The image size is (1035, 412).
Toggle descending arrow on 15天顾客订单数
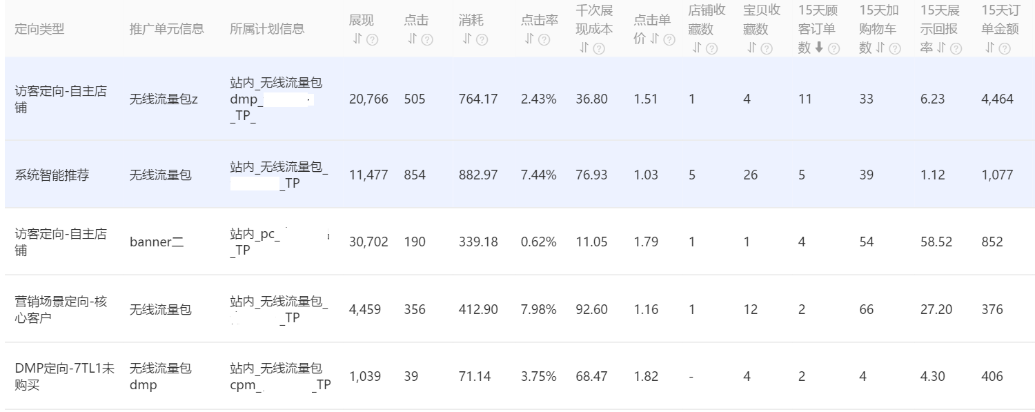(x=819, y=48)
